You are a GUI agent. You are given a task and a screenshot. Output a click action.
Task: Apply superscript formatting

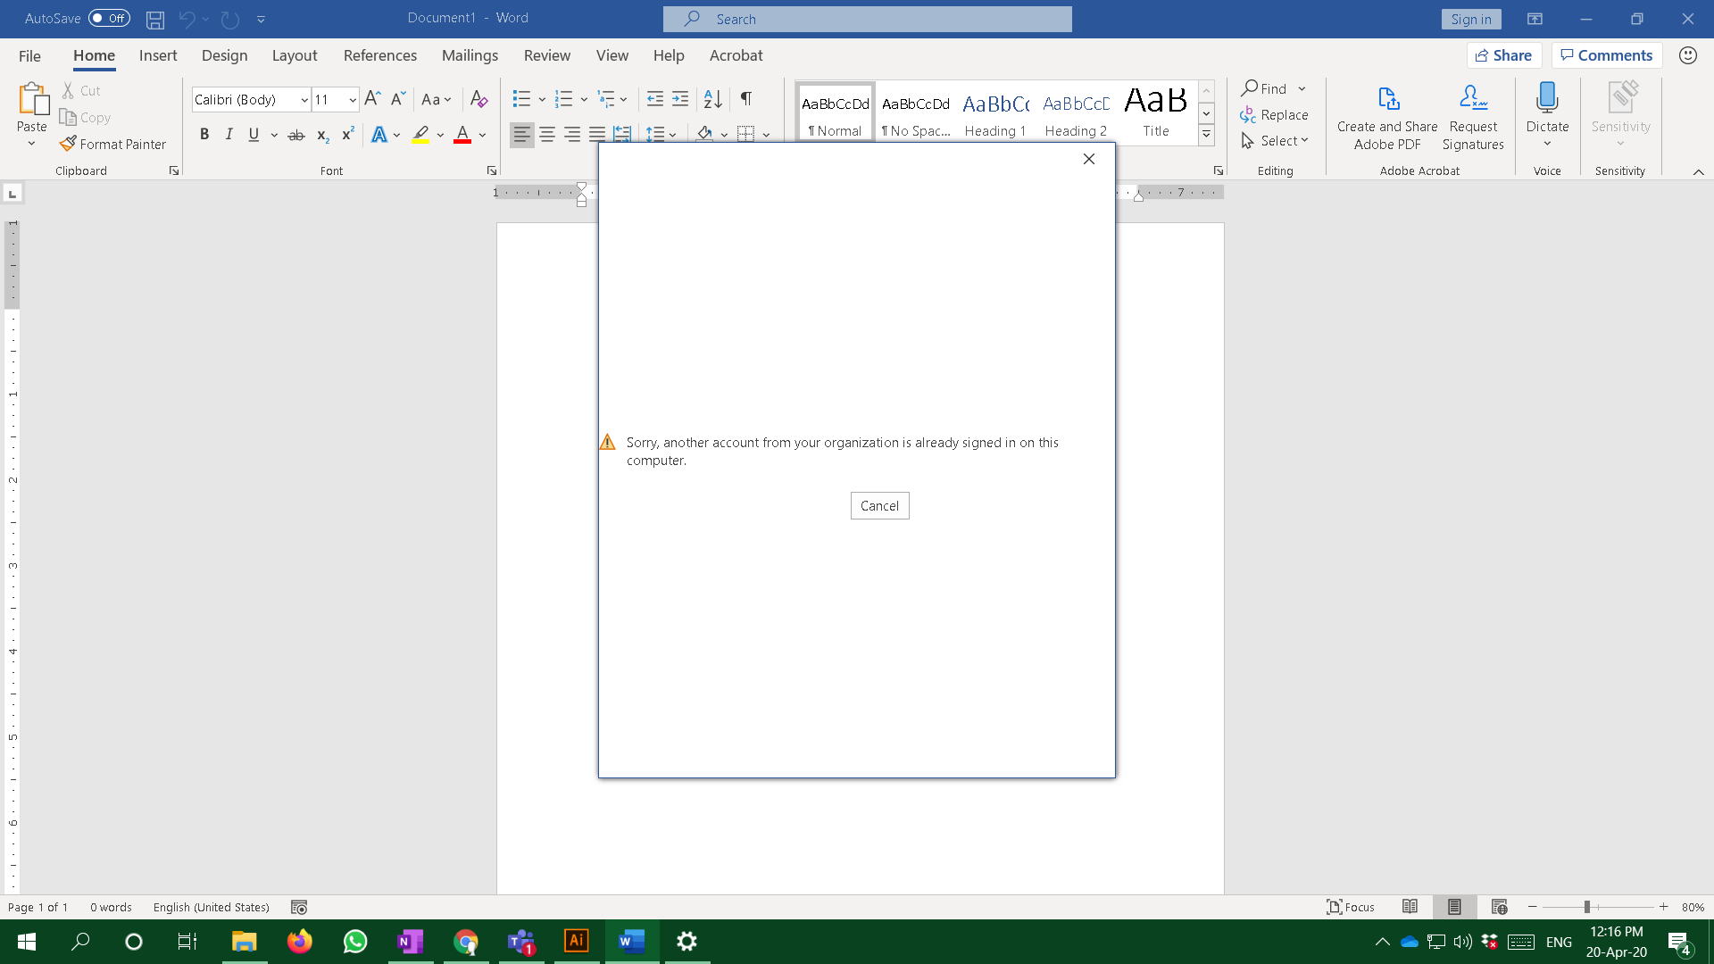(348, 135)
